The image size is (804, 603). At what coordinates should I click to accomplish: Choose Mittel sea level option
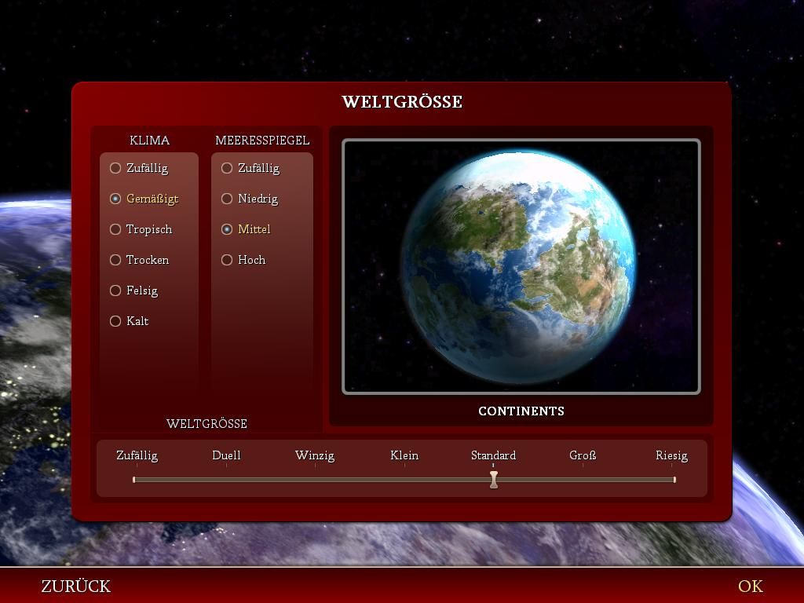click(x=227, y=229)
